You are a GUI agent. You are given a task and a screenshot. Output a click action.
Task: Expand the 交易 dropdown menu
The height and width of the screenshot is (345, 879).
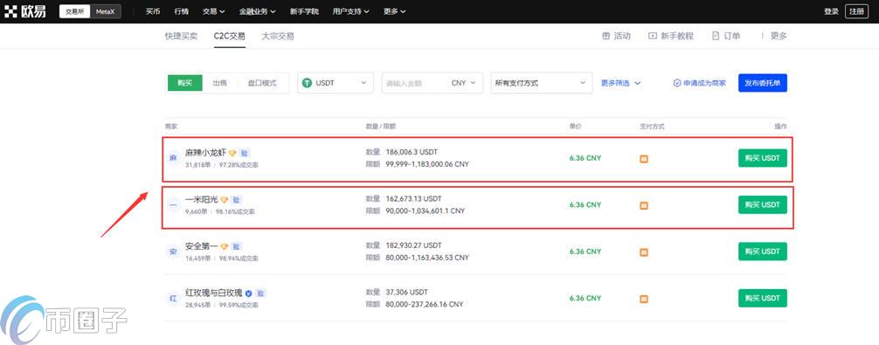click(x=213, y=11)
